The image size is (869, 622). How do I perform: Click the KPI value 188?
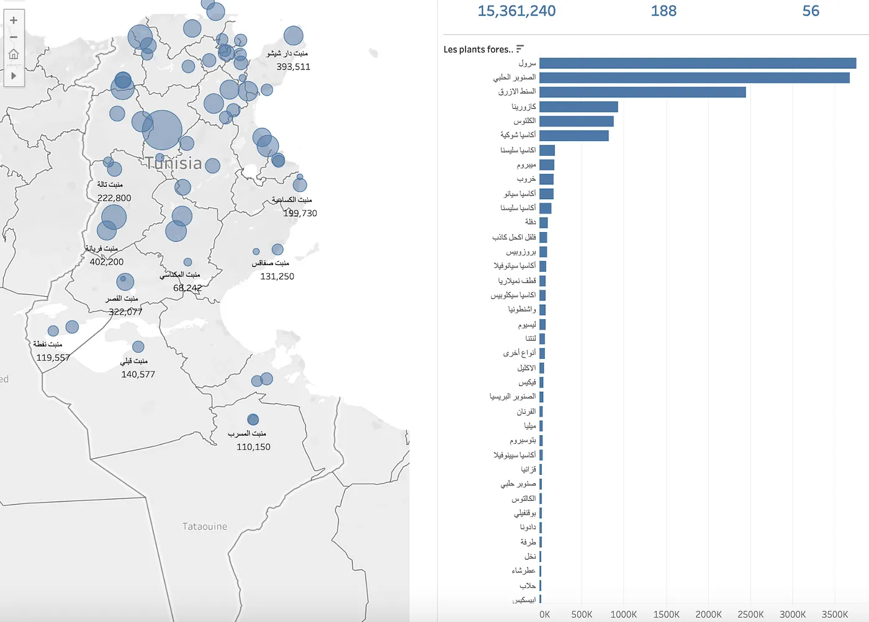click(x=664, y=11)
